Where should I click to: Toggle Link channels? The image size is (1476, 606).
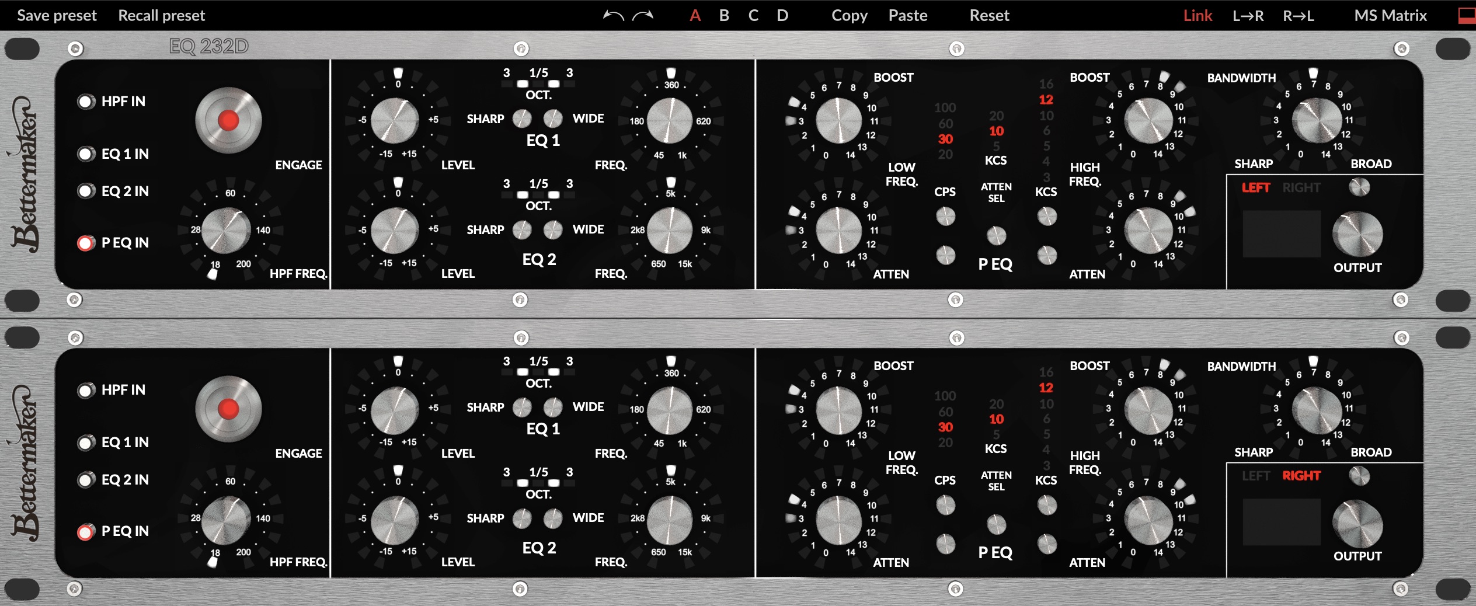tap(1198, 15)
